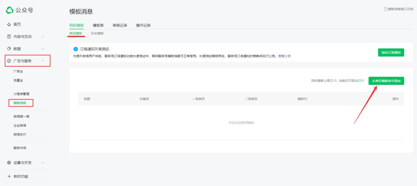
Task: Expand the 数据 menu chevron
Action: tap(43, 49)
